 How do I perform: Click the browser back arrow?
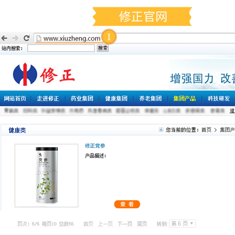[x=4, y=38]
